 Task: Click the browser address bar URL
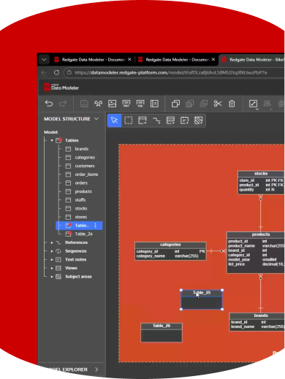(171, 72)
